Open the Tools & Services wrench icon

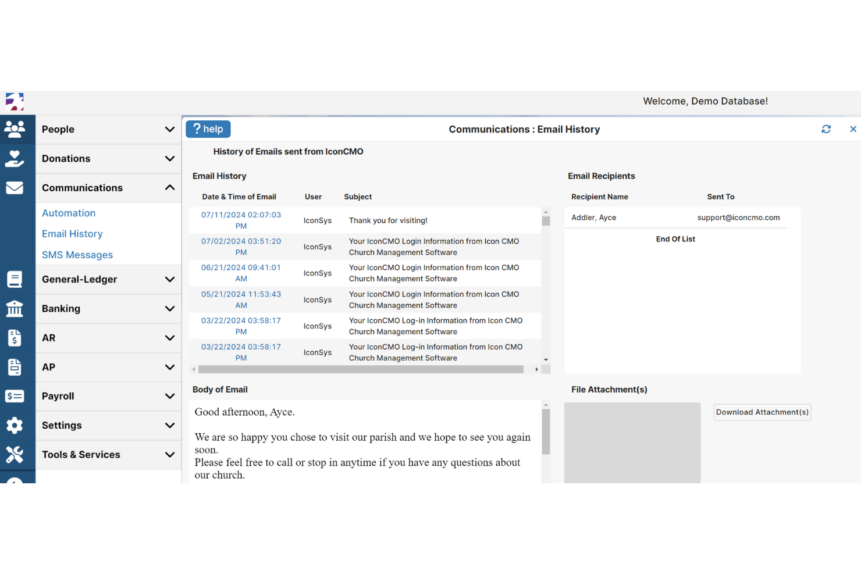point(15,454)
